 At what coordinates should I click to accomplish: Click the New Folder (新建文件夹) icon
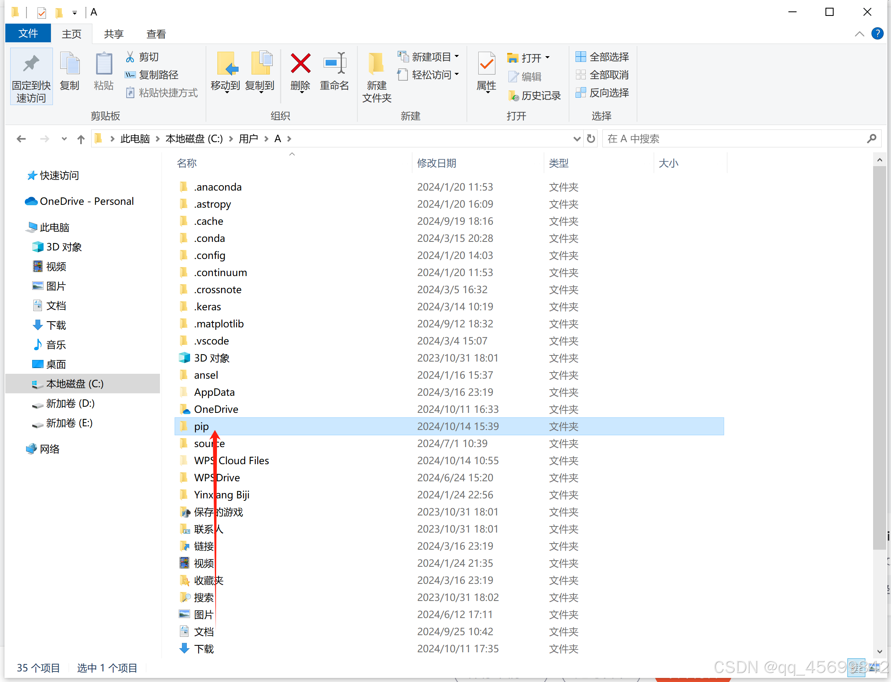376,64
